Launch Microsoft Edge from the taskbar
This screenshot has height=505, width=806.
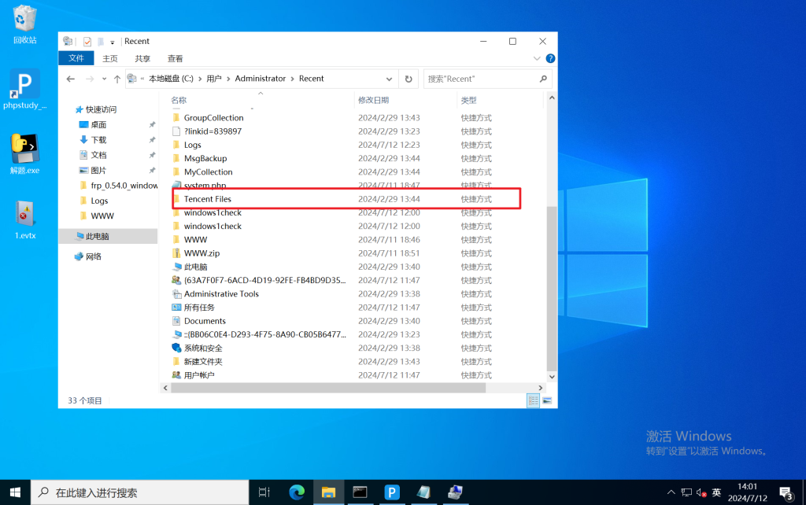pos(297,492)
